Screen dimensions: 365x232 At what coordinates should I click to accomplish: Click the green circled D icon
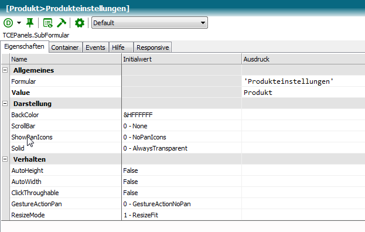coord(8,23)
